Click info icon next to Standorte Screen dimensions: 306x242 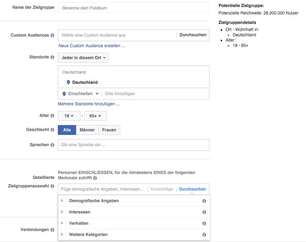pos(52,57)
